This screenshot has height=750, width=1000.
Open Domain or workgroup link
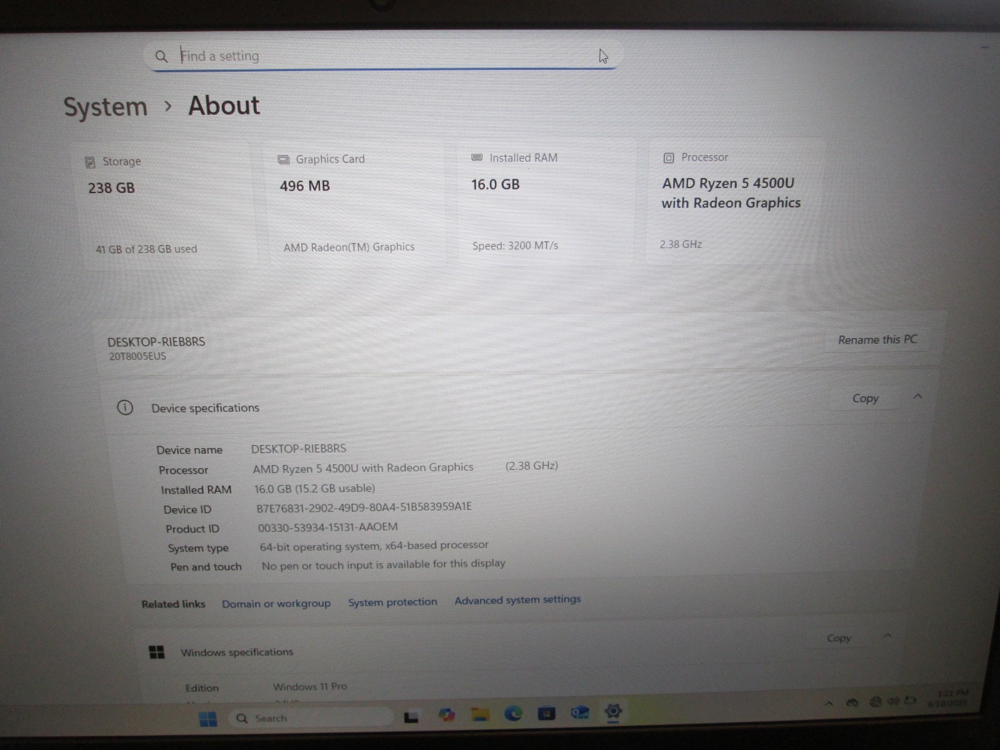(x=276, y=604)
